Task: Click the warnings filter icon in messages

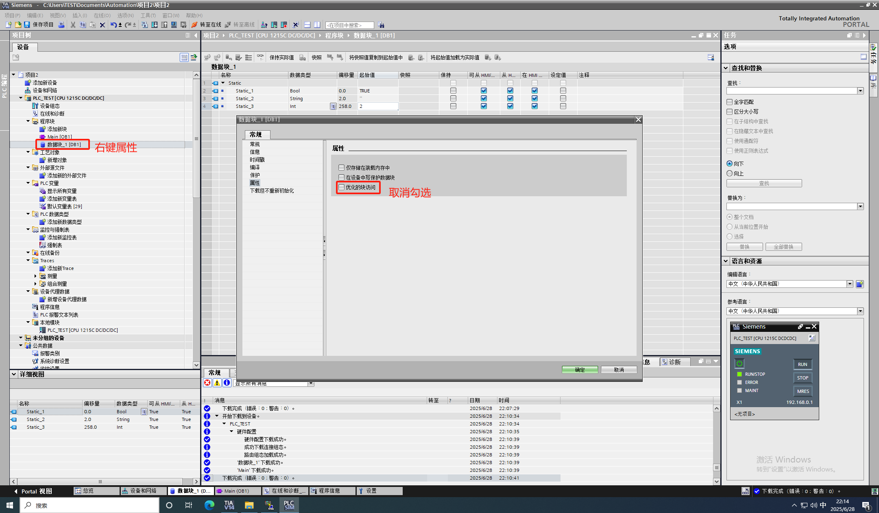Action: click(217, 383)
